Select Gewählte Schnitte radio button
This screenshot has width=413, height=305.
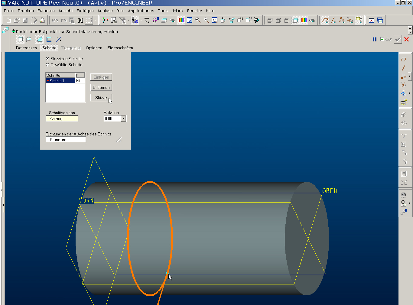coord(47,65)
